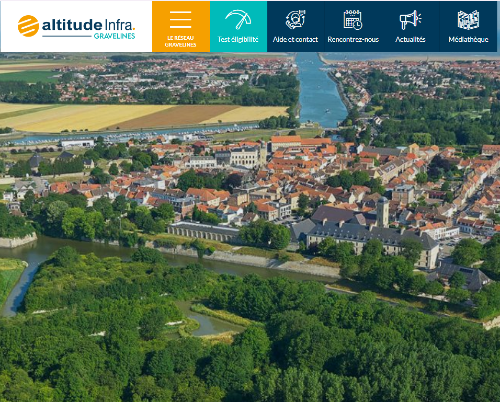Click the megaphone news icon
The height and width of the screenshot is (402, 500).
click(x=410, y=20)
